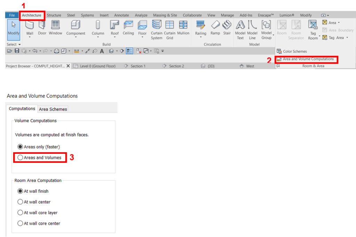Choose the Curtain System tool
This screenshot has height=237, width=356.
pos(157,30)
